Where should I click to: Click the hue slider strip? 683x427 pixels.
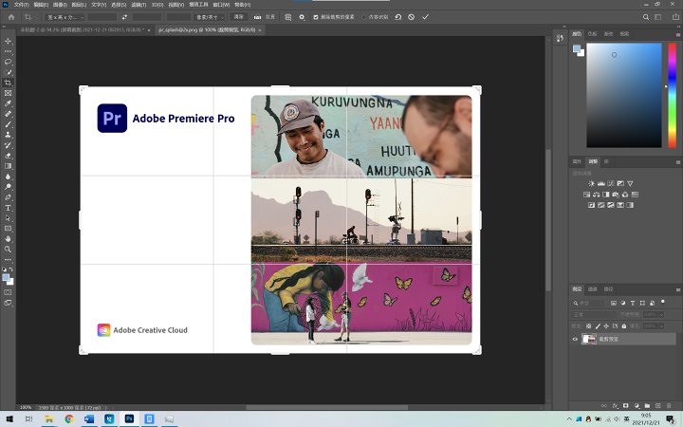(x=673, y=95)
